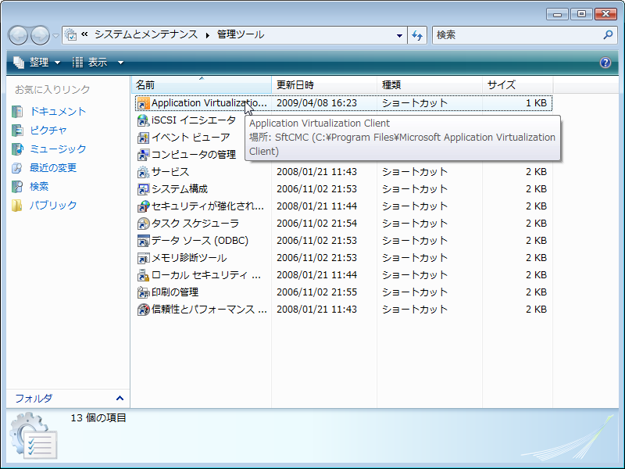Open recent pages dropdown beside navigation arrows
Viewport: 625px width, 469px height.
pyautogui.click(x=55, y=36)
